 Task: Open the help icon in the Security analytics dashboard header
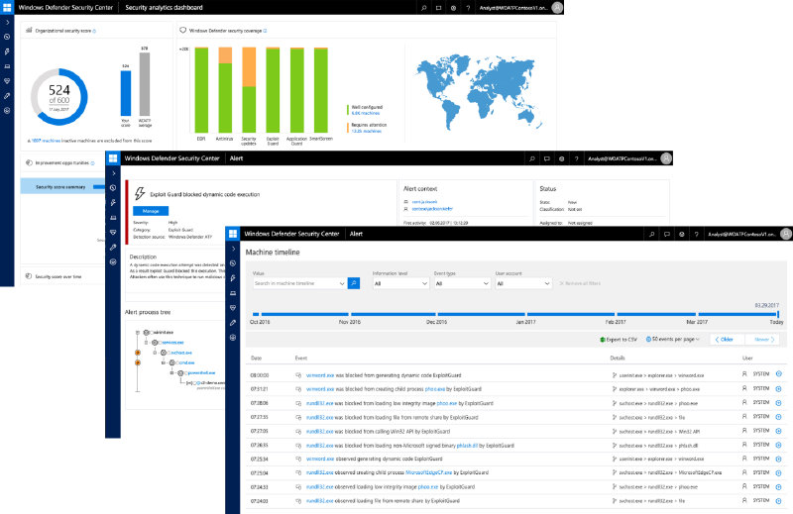tap(468, 7)
